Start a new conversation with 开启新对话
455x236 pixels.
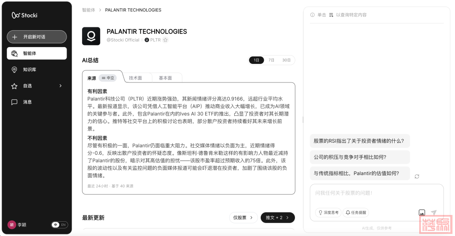[37, 37]
